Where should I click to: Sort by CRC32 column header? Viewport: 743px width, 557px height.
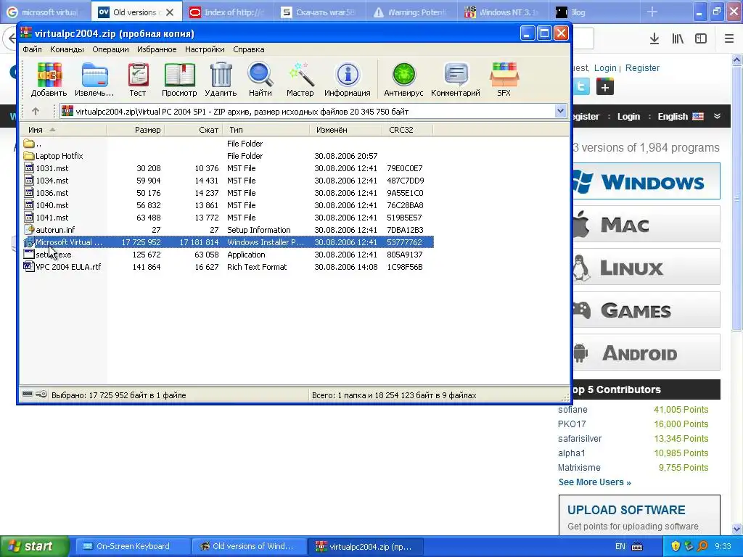click(x=407, y=130)
